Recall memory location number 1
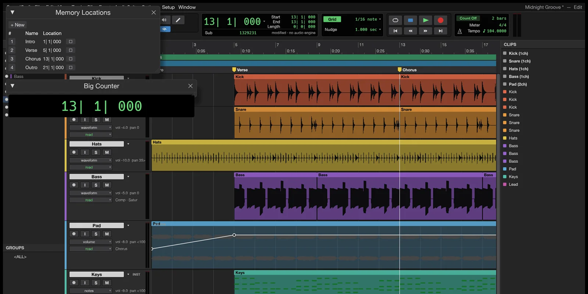This screenshot has height=294, width=588. 12,42
